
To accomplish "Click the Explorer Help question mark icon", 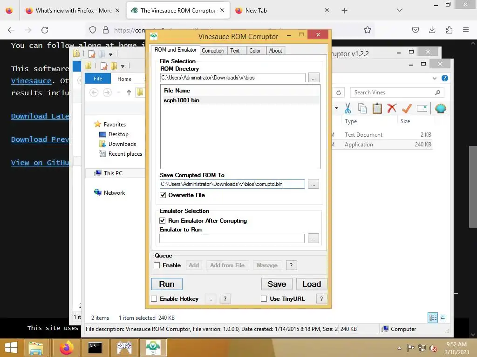I will pos(444,78).
